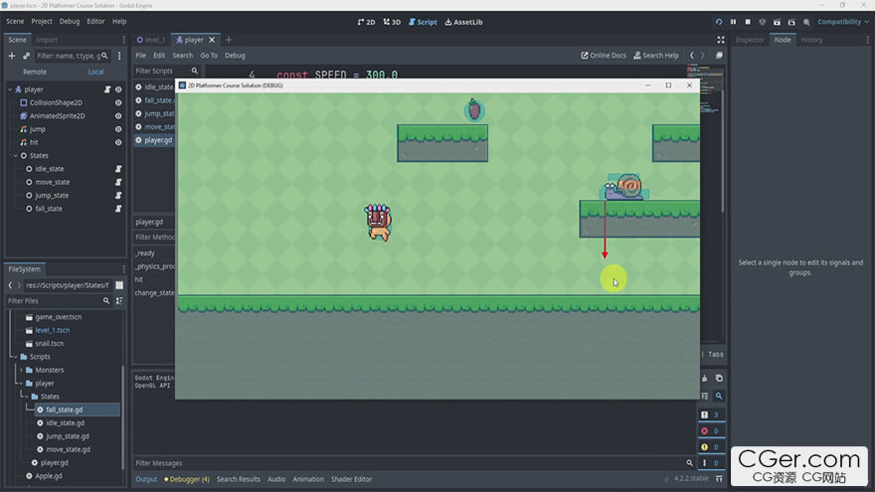Click Search Help button
The height and width of the screenshot is (492, 875).
point(656,56)
